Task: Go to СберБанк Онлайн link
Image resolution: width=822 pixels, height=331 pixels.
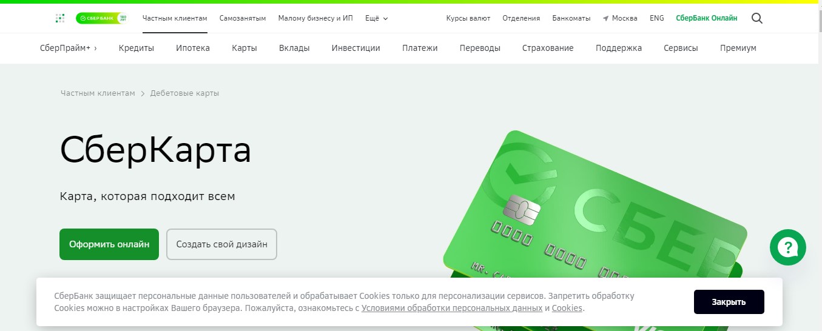Action: (707, 18)
